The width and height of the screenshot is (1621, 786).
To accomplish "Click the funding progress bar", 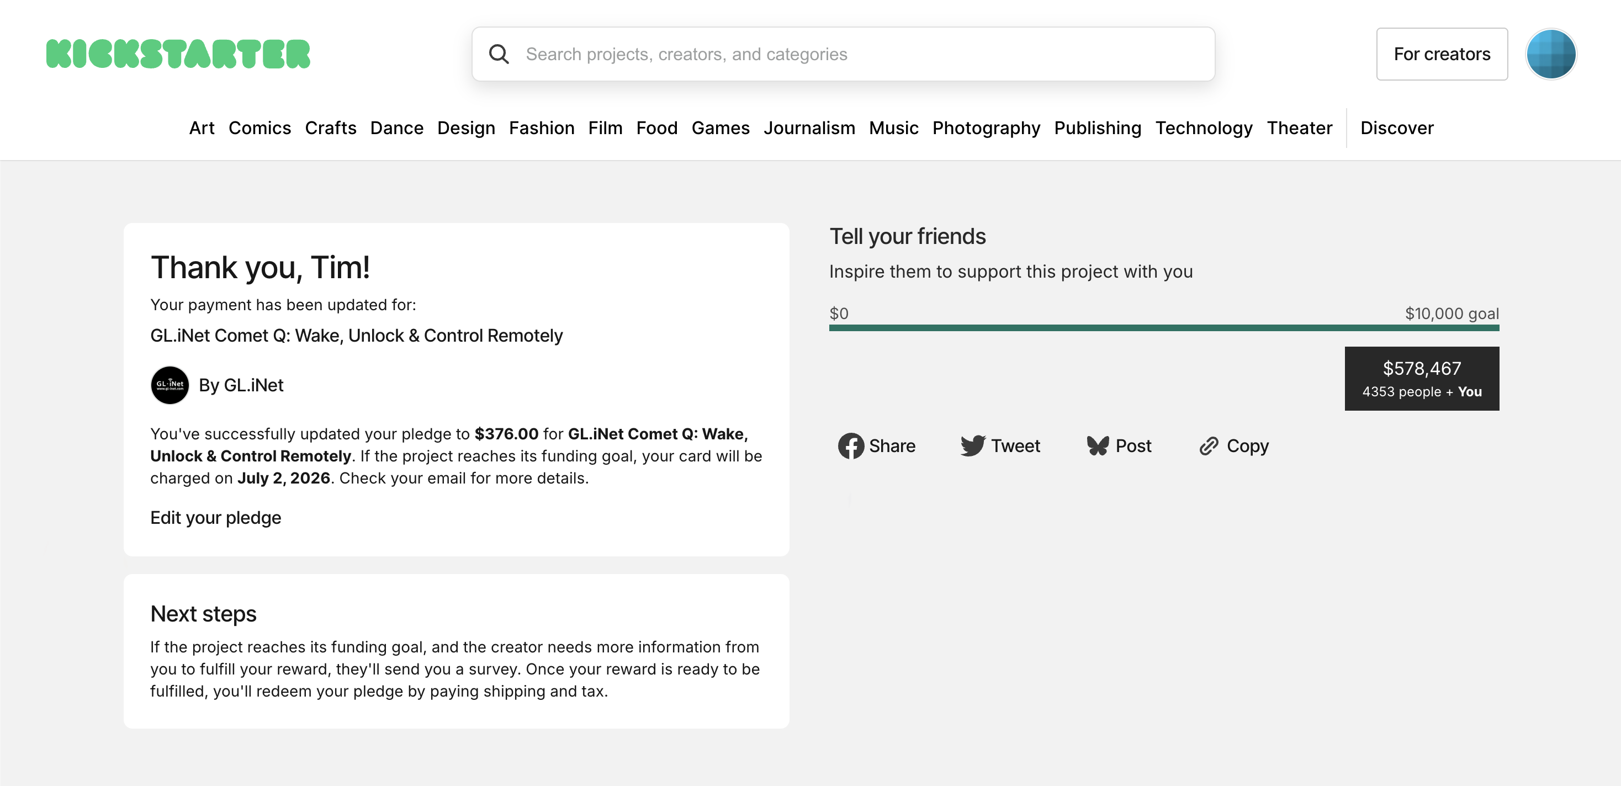I will point(1164,328).
